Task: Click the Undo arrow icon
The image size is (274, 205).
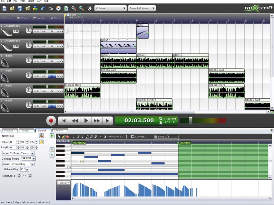Action: click(x=43, y=8)
